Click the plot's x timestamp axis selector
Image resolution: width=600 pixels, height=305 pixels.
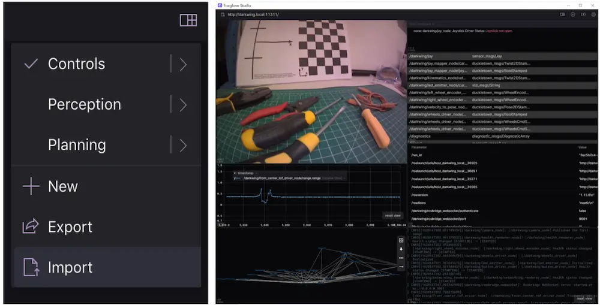[x=245, y=173]
